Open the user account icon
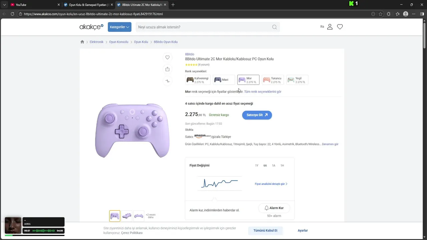 pyautogui.click(x=330, y=27)
